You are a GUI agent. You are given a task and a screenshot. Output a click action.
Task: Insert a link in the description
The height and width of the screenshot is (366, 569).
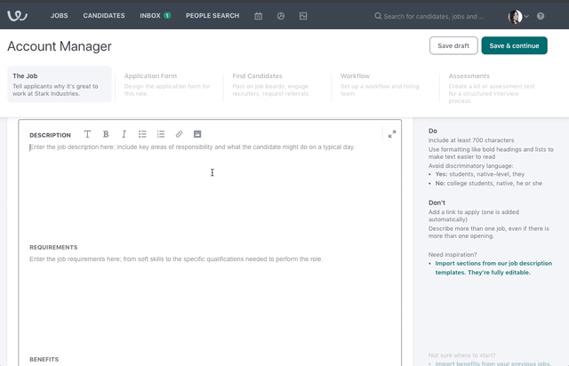click(179, 134)
